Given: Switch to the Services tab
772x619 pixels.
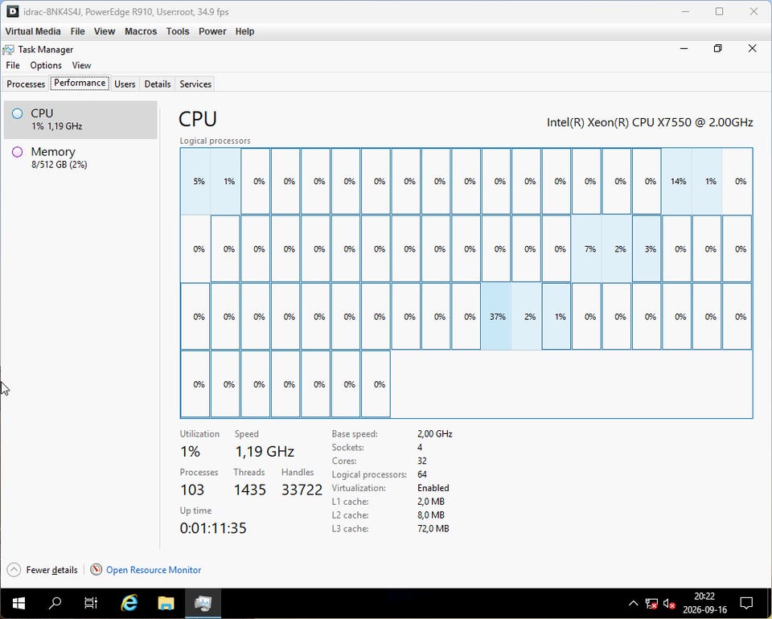Looking at the screenshot, I should [x=195, y=84].
